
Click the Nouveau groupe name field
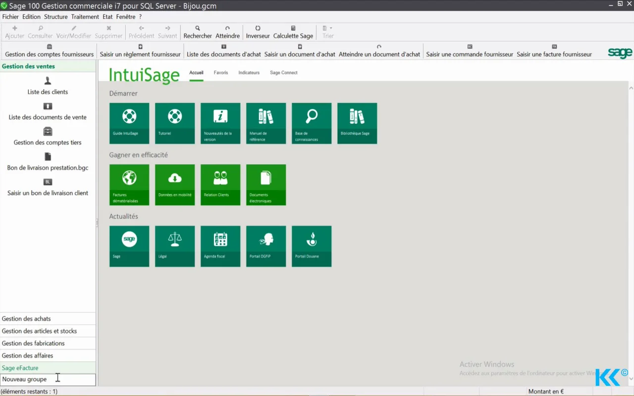pyautogui.click(x=48, y=380)
